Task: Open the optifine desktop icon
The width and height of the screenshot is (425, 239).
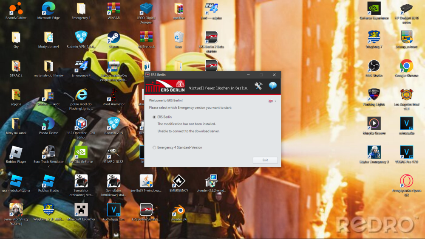Action: pos(178,11)
